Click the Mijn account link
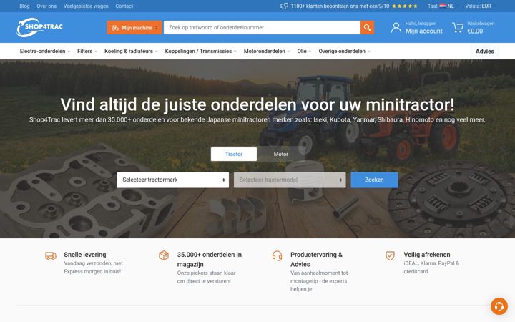Viewport: 515px width, 322px height. [423, 31]
